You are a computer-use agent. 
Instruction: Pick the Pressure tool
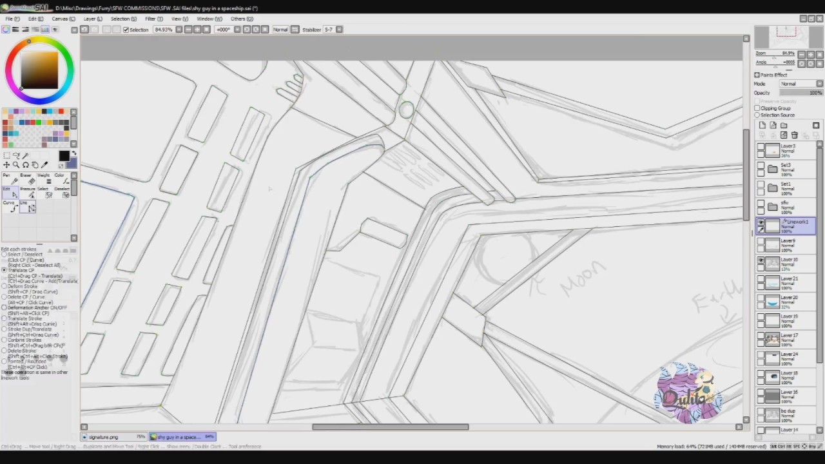[x=28, y=192]
